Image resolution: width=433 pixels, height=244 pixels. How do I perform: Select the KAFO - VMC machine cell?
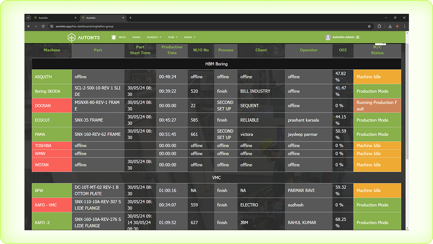point(52,205)
